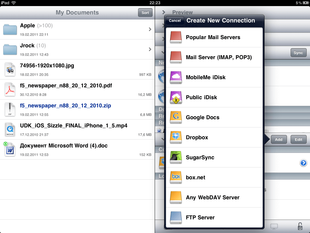Choose Public iDisk connection
The width and height of the screenshot is (310, 233).
point(214,97)
